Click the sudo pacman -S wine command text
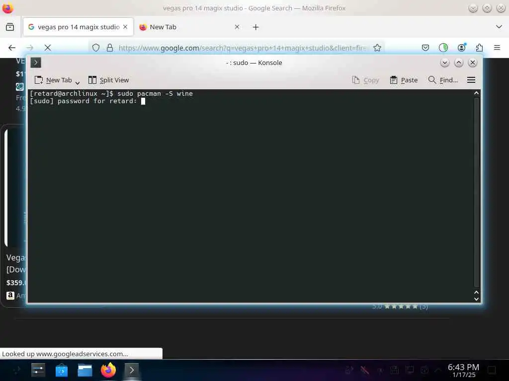Viewport: 509px width, 381px height. [x=155, y=94]
